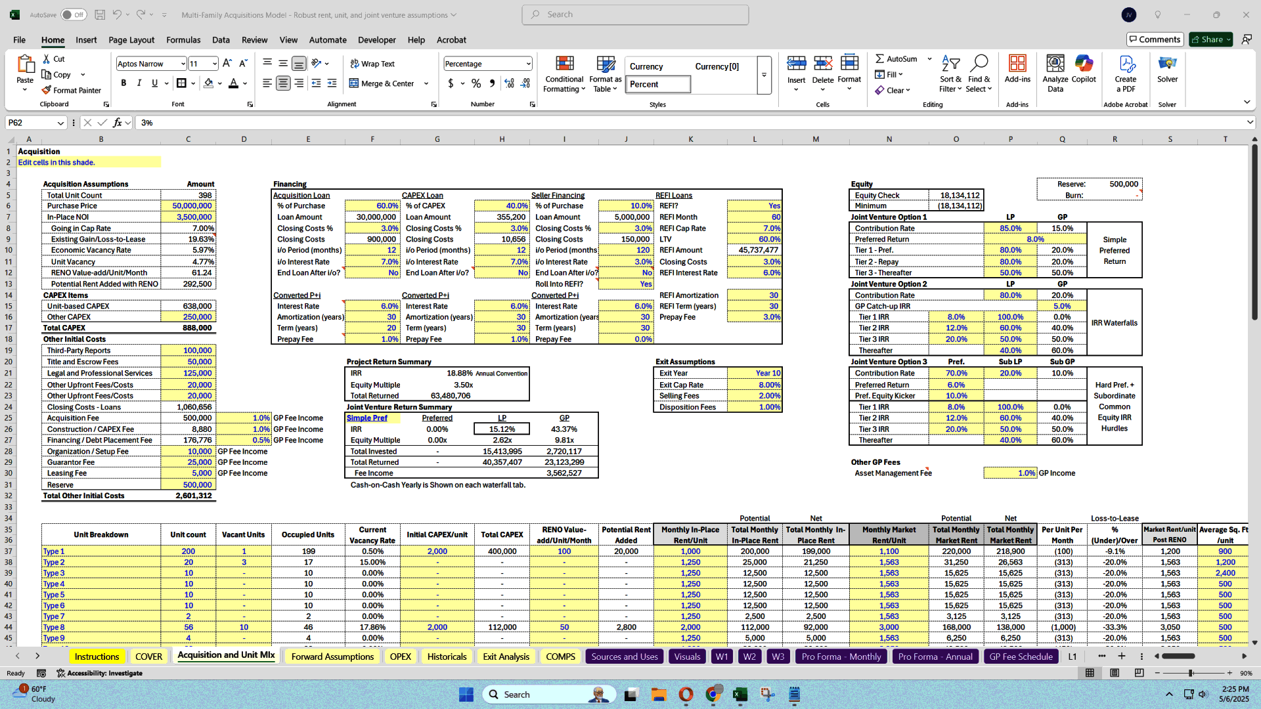Apply the font color swatch

233,83
